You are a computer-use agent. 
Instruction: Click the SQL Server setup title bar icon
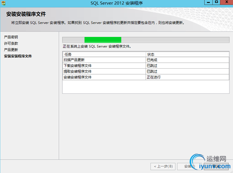[x=3, y=3]
